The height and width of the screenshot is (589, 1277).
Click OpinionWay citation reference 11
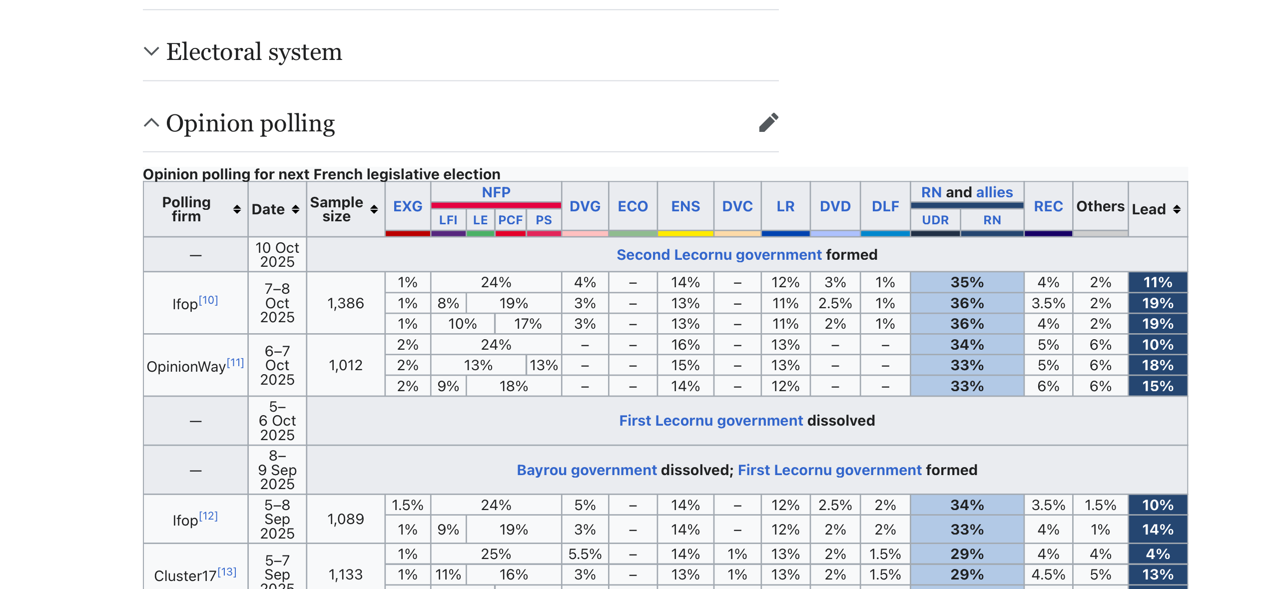pos(235,363)
